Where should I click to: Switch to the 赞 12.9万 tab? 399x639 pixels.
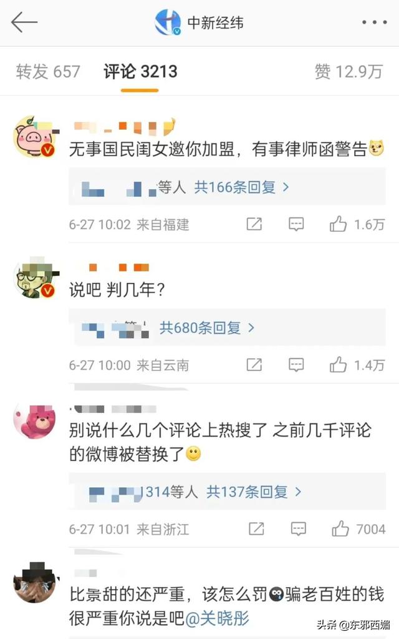[349, 72]
